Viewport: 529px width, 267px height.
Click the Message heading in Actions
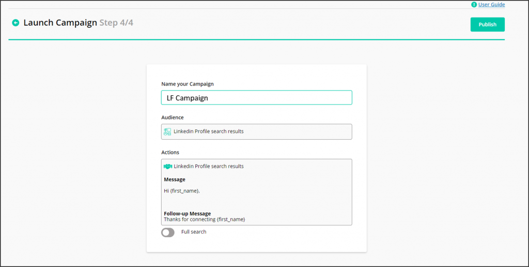pyautogui.click(x=175, y=179)
